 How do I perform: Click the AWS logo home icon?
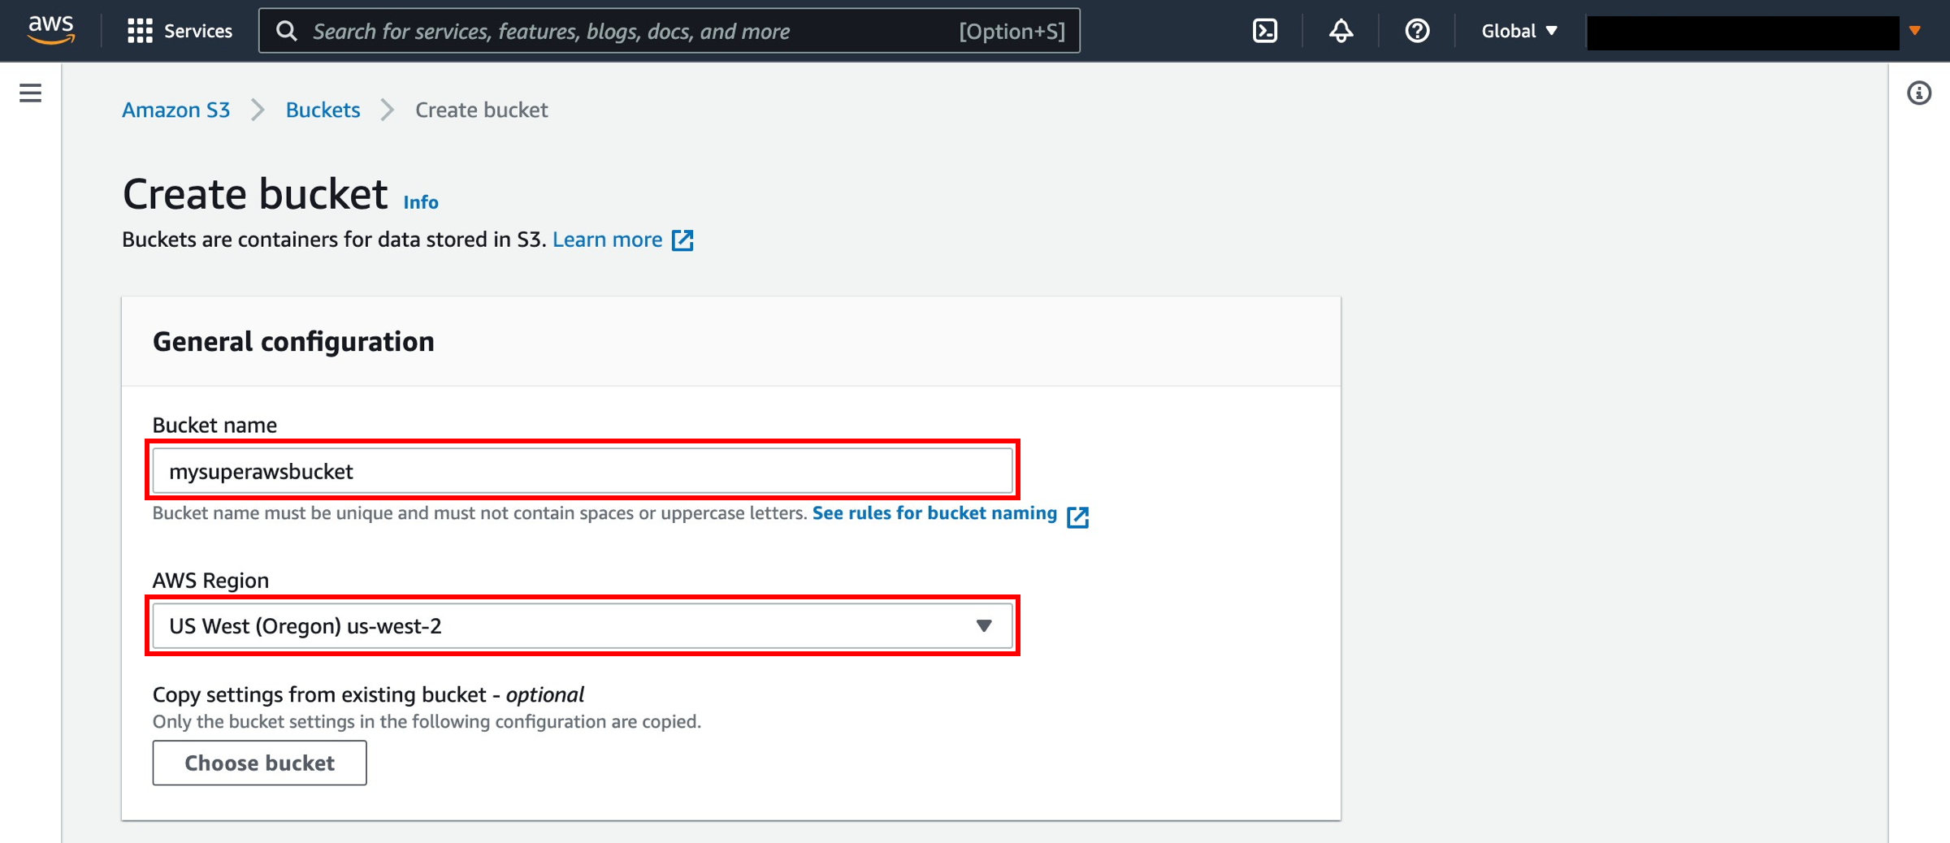coord(50,30)
